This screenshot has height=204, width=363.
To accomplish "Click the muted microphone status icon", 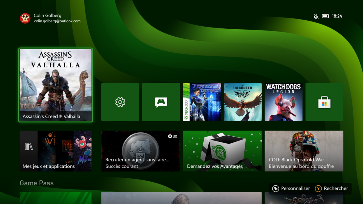I will click(316, 16).
